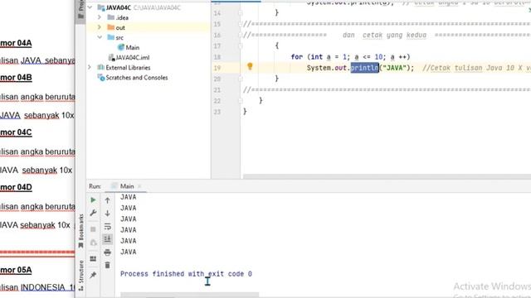
Task: Select the .idea folder in tree
Action: 122,17
